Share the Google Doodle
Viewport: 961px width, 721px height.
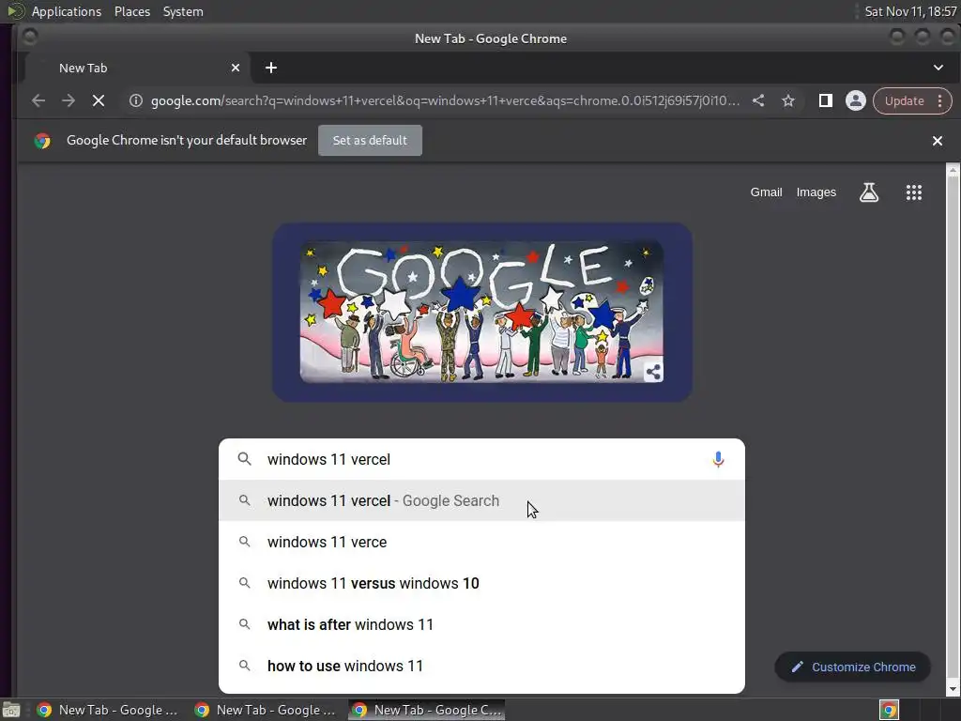pos(653,372)
